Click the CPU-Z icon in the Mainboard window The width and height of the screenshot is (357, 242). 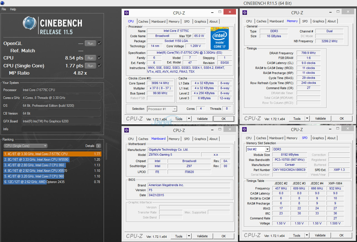127,130
